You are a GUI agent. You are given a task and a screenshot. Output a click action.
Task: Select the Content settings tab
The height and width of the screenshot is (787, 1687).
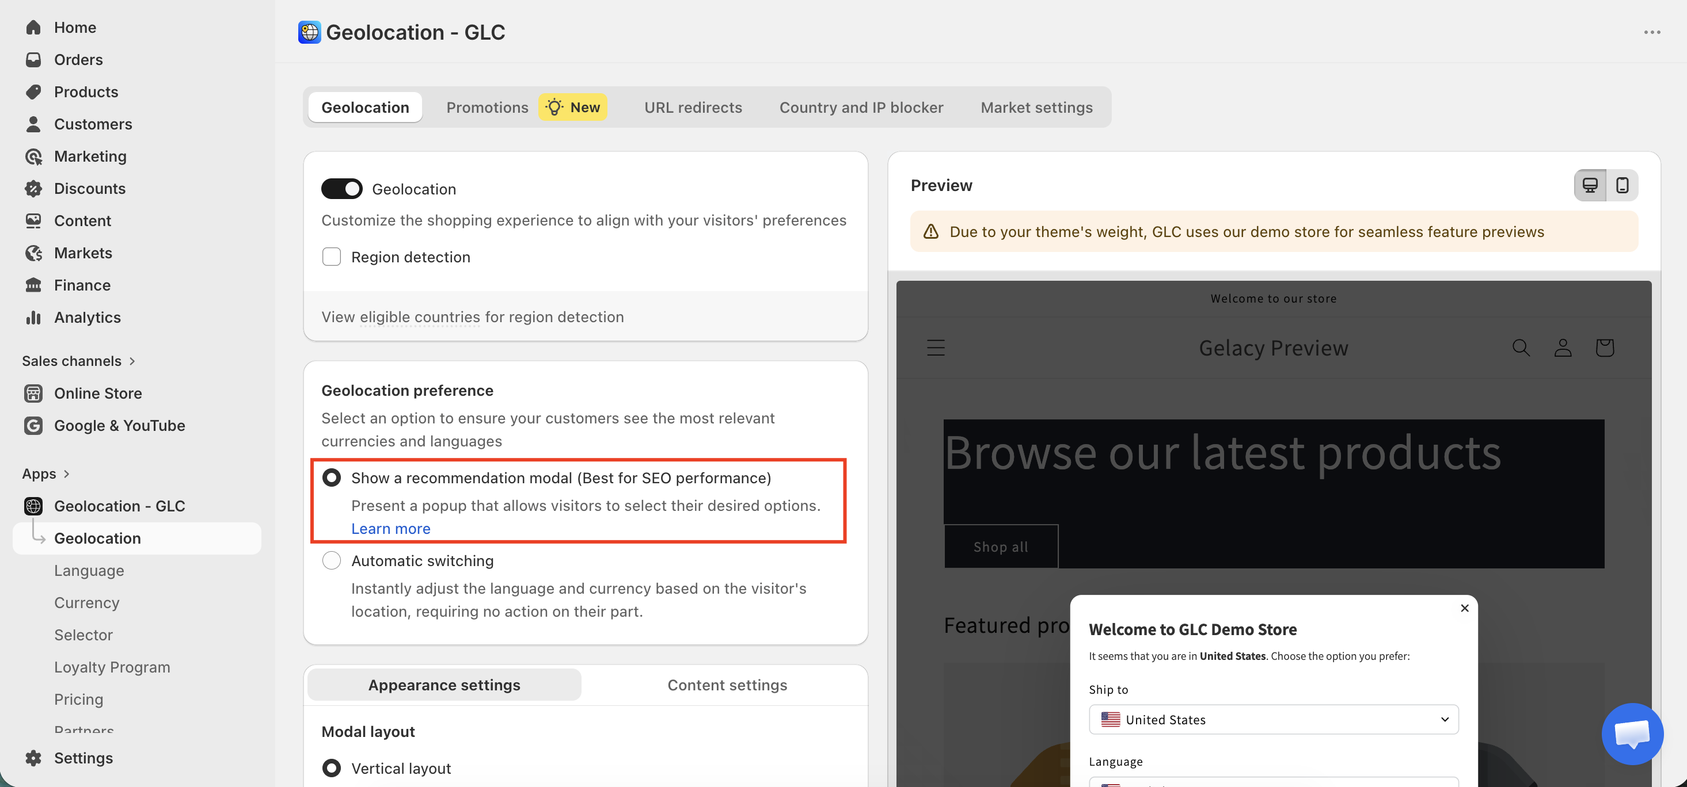pyautogui.click(x=727, y=684)
